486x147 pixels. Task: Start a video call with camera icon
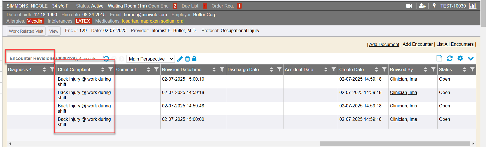pos(409,6)
